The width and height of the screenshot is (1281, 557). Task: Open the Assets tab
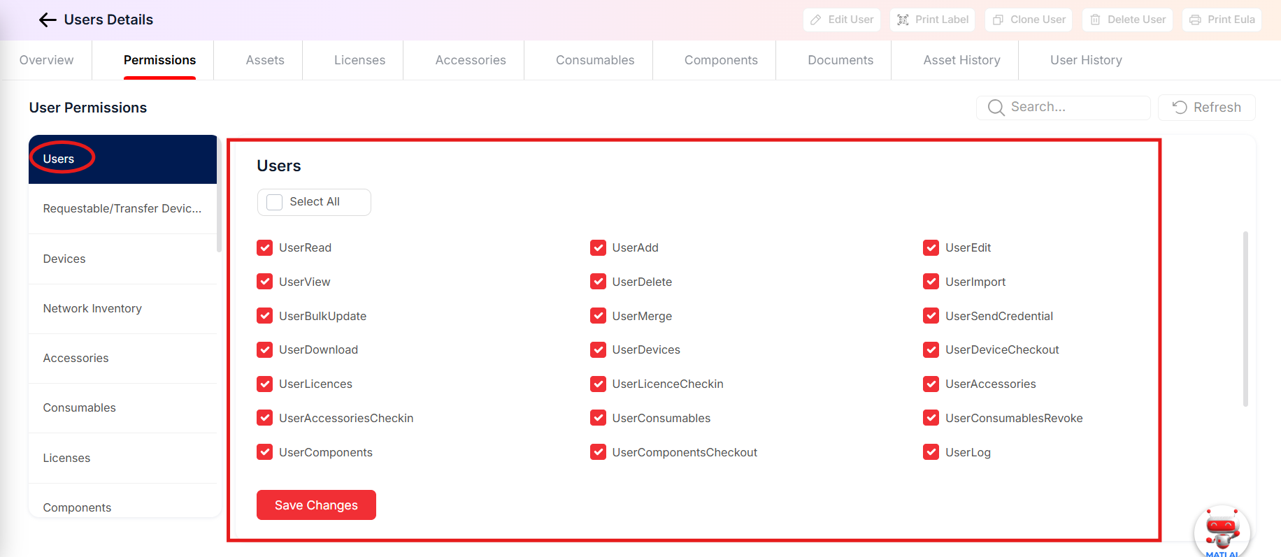coord(265,60)
